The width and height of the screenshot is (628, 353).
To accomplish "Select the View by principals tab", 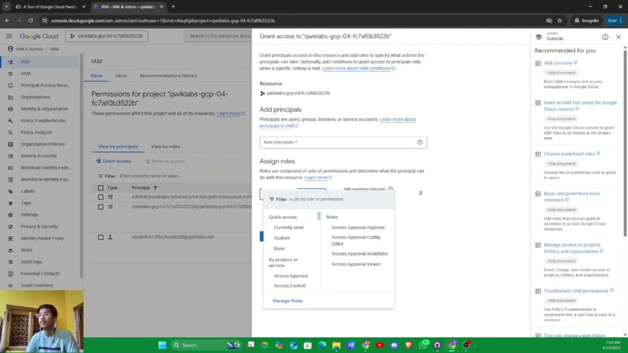I will click(x=118, y=147).
